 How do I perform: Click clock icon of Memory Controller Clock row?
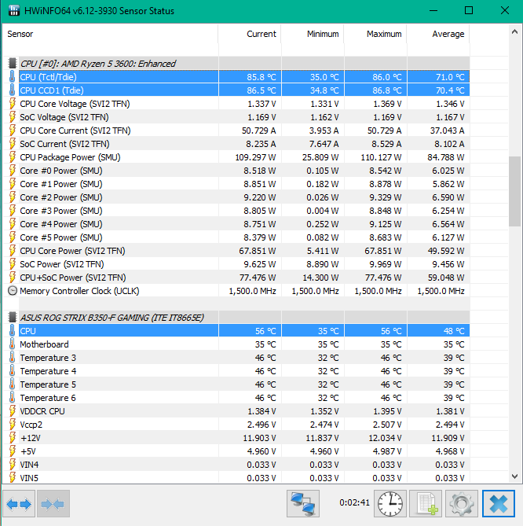point(13,290)
